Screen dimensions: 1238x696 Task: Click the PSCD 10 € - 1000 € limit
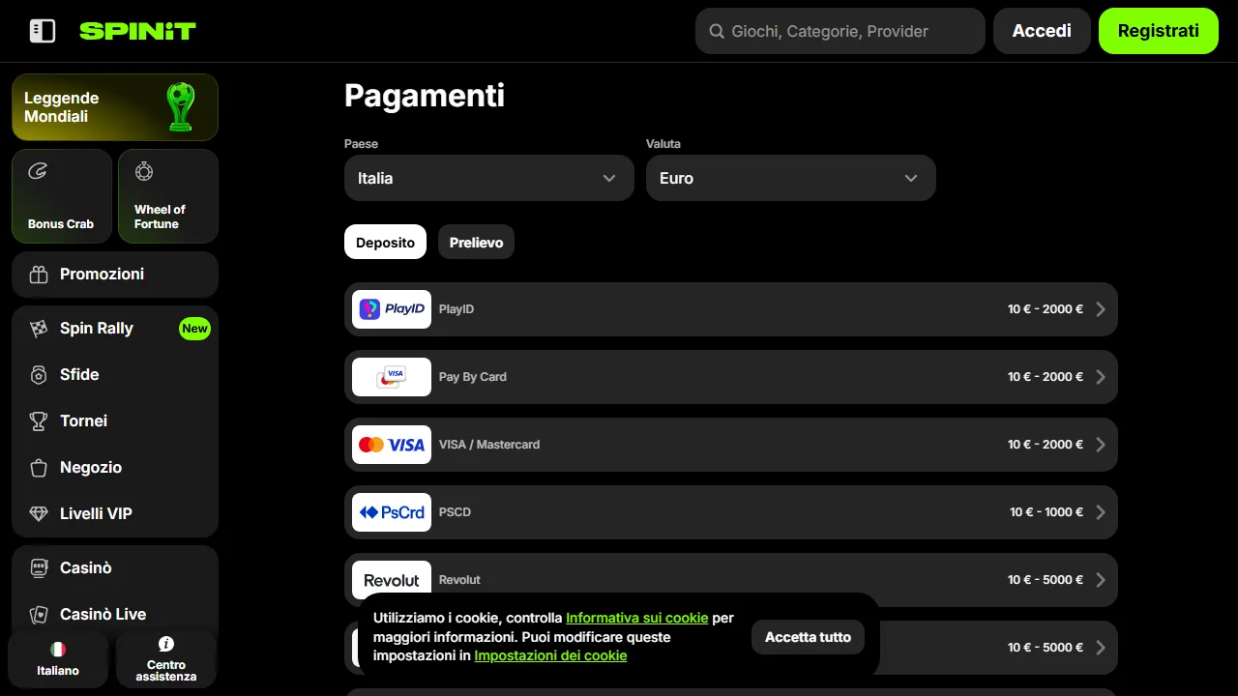[1046, 512]
